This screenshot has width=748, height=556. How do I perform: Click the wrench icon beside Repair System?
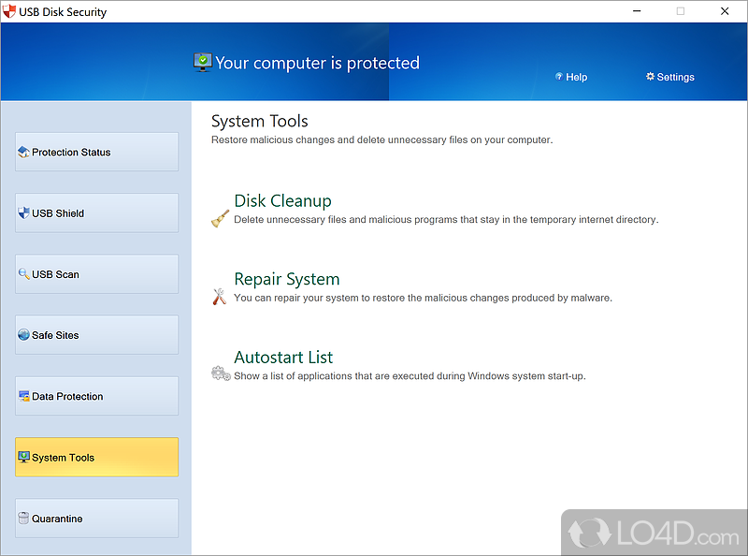pyautogui.click(x=220, y=297)
